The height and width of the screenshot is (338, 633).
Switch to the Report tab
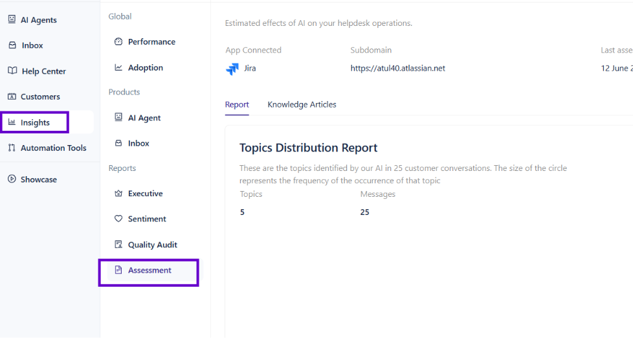(237, 105)
